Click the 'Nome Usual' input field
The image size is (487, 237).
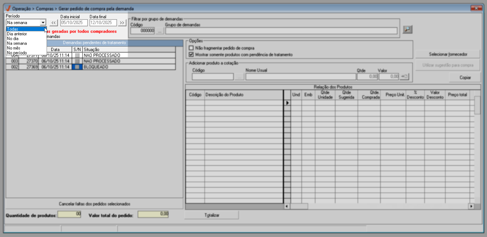[300, 77]
